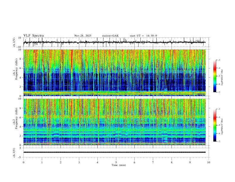Select the "start UT = 14:30:0" text

[x=143, y=36]
